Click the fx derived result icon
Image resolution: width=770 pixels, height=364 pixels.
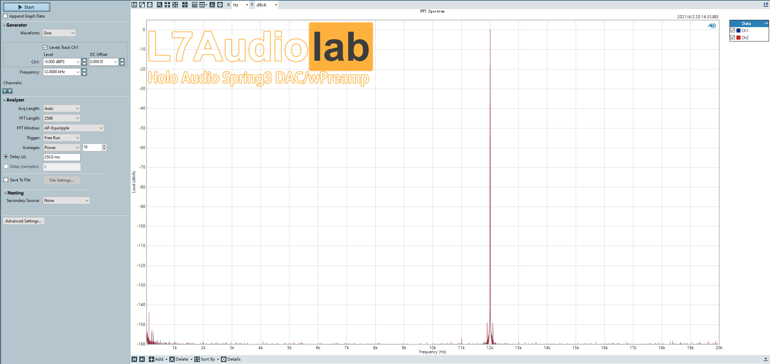212,5
